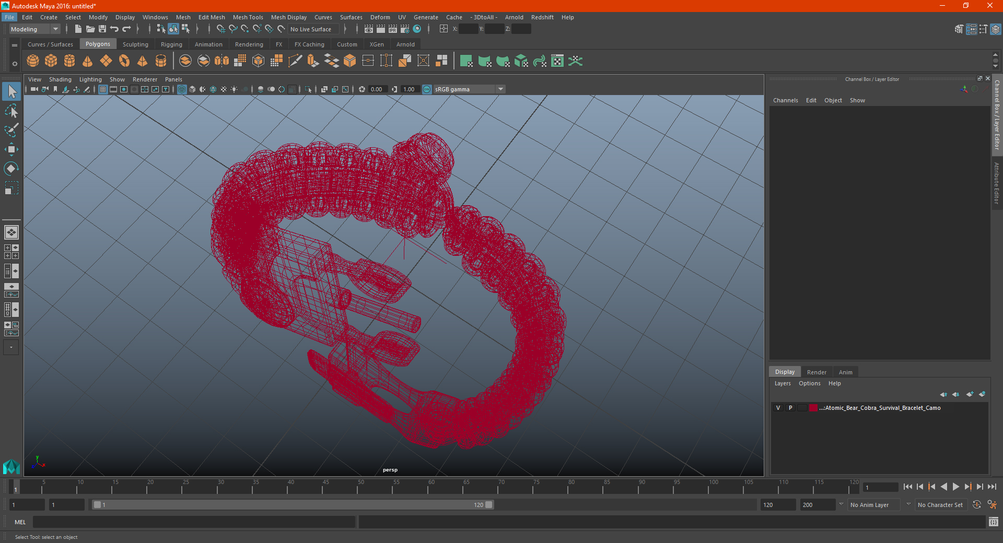Create a polygon cube from the shelf

coord(51,61)
